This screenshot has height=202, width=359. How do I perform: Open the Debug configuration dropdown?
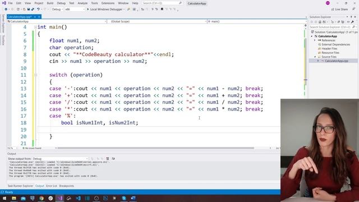click(x=57, y=10)
